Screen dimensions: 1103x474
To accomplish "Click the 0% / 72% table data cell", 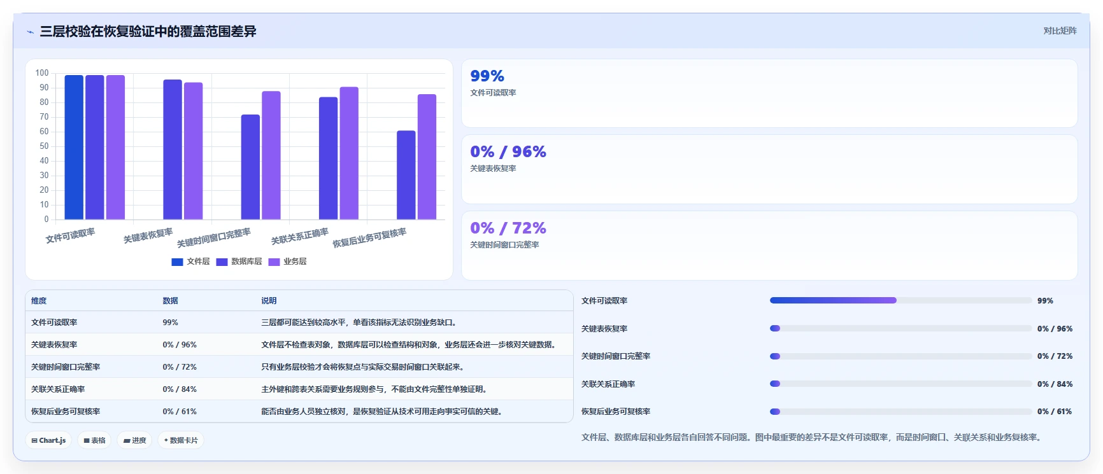I will (x=180, y=367).
